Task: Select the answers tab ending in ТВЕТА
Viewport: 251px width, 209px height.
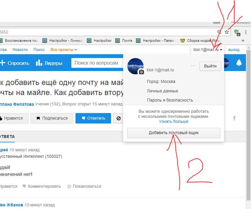Action: click(7, 137)
